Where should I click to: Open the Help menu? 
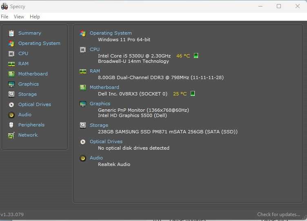point(35,17)
